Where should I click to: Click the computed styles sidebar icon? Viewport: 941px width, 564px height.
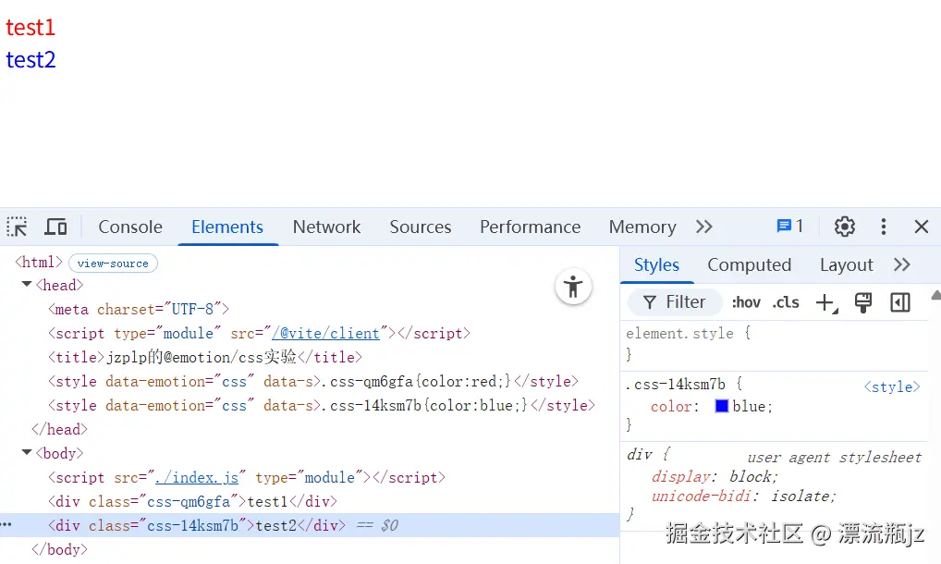(x=749, y=264)
